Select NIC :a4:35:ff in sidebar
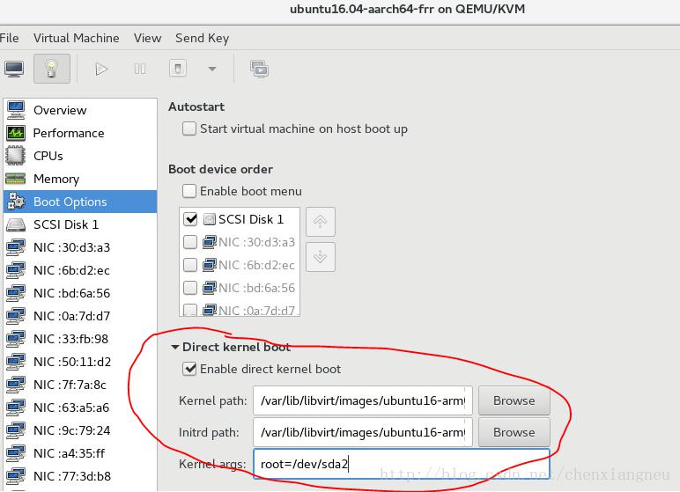Image resolution: width=680 pixels, height=492 pixels. tap(80, 453)
